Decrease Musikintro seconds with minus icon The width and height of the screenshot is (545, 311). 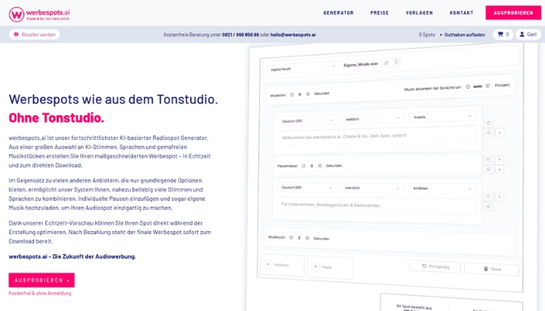point(292,94)
